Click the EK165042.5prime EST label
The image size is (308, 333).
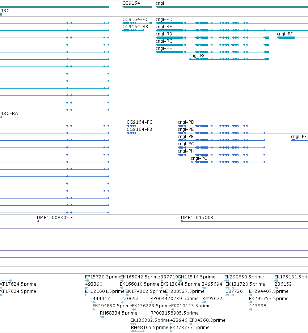point(140,277)
